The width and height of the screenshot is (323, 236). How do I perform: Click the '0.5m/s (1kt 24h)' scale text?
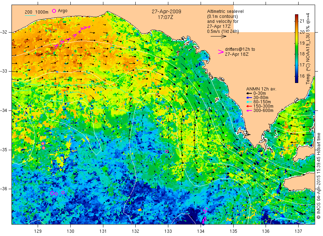click(x=223, y=31)
